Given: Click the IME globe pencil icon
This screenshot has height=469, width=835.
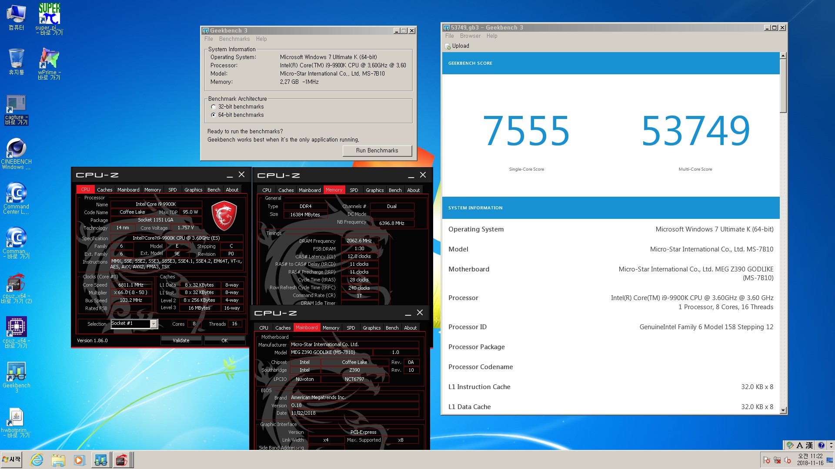Looking at the screenshot, I should pos(790,445).
